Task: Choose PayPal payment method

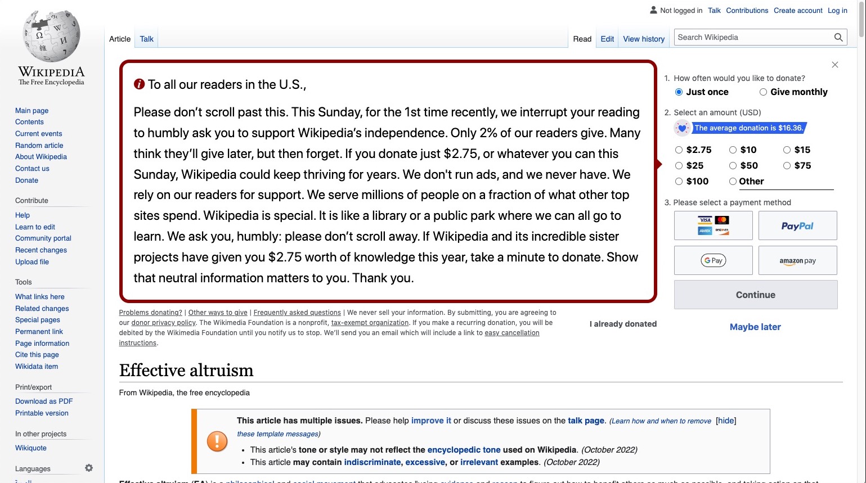Action: click(797, 225)
